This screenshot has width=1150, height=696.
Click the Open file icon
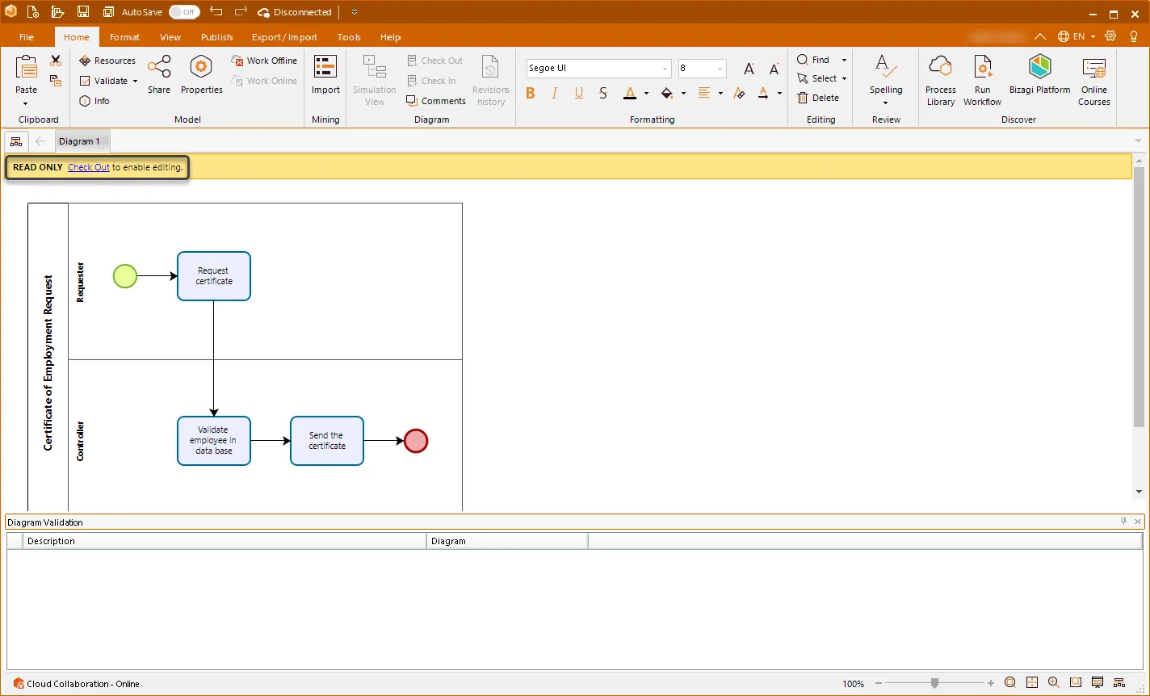point(57,12)
